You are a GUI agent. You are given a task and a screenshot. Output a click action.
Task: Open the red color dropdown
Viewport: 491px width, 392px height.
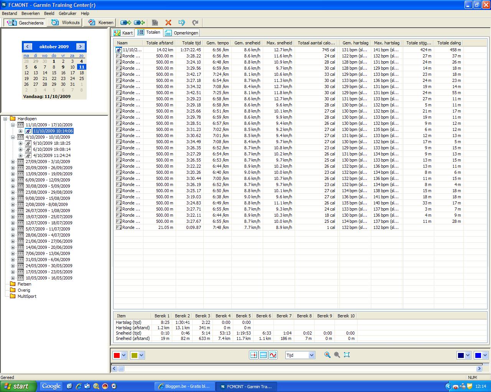click(124, 355)
